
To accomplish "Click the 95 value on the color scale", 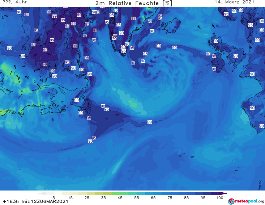I will coord(203,198).
